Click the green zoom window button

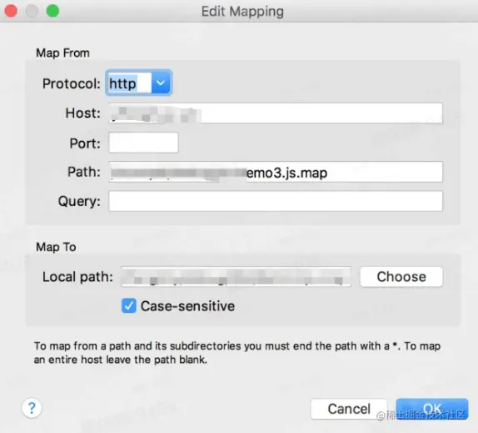click(x=52, y=11)
